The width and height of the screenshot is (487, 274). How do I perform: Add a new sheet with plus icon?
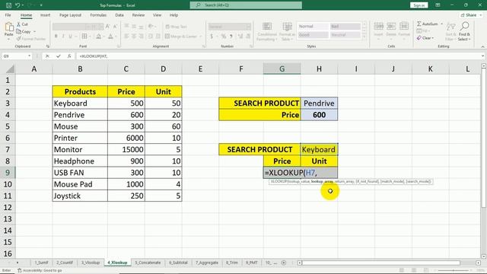coord(284,263)
